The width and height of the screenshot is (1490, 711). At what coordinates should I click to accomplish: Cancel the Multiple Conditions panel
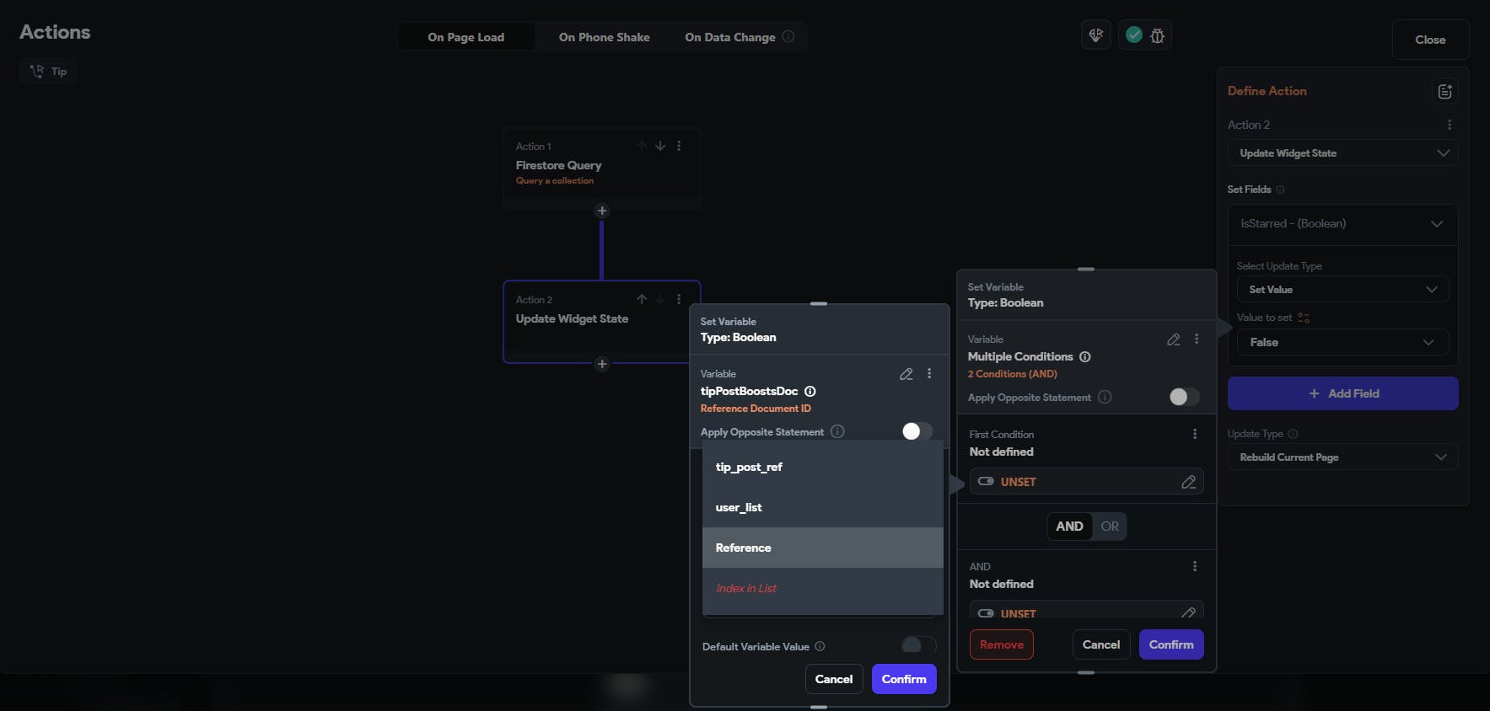click(x=1101, y=644)
